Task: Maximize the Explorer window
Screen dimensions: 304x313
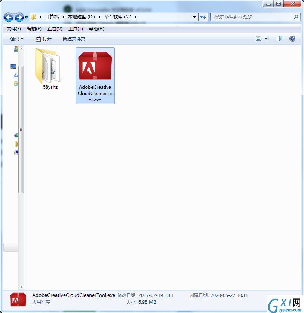Action: 279,4
